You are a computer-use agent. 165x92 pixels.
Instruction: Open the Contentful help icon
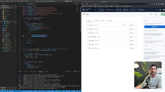coord(160,10)
